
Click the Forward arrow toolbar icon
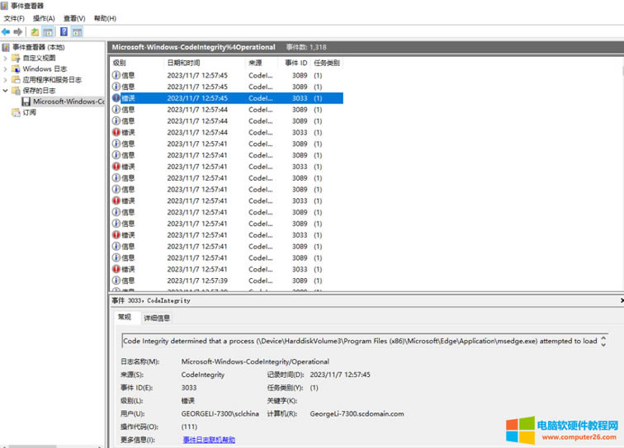18,32
